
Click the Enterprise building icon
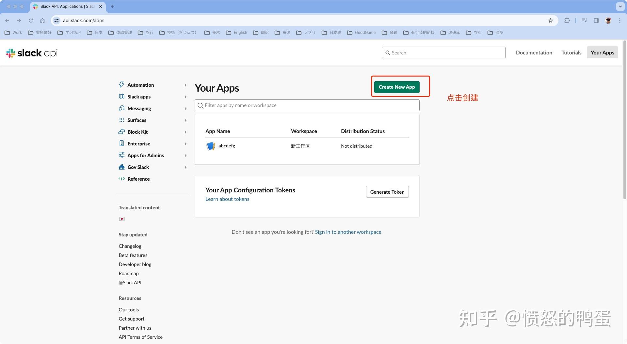pos(121,143)
